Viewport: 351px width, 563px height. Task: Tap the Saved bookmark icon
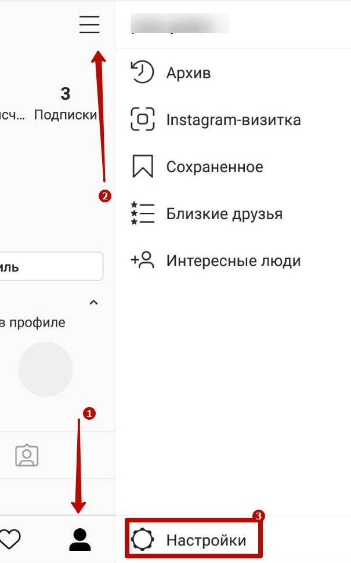point(143,166)
